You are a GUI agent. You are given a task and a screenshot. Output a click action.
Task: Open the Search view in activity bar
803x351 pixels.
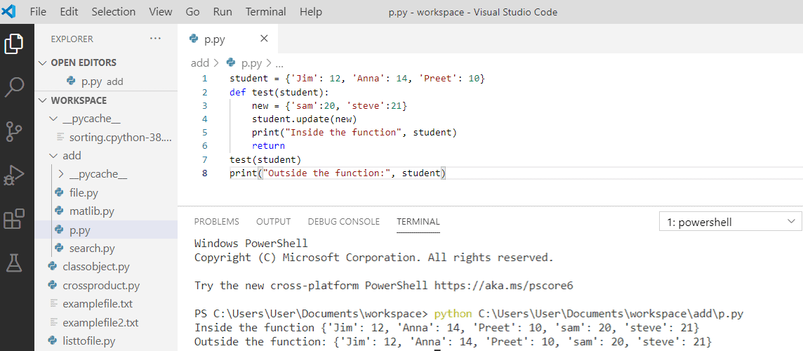click(14, 87)
